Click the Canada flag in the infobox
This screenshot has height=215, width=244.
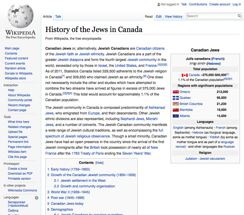185,75
